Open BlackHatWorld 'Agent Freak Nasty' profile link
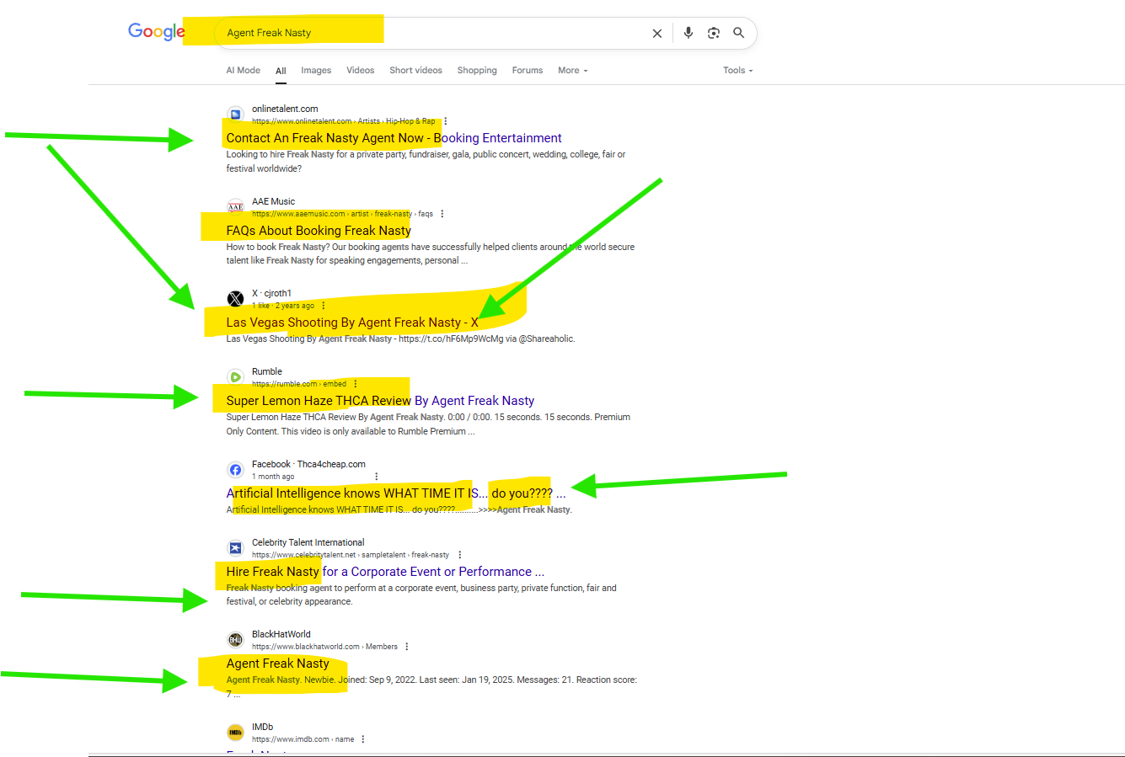The width and height of the screenshot is (1125, 757). pos(277,664)
